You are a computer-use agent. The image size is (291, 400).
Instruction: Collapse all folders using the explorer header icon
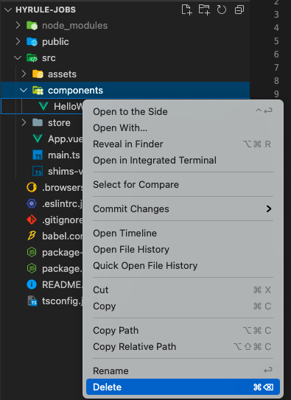pyautogui.click(x=239, y=10)
